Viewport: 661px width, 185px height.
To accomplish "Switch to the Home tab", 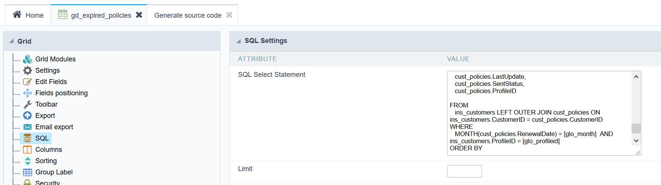I will pos(28,15).
